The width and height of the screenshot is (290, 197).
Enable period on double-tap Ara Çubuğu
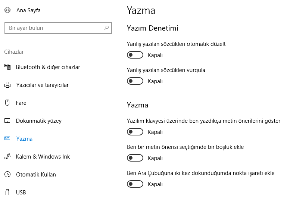coord(135,184)
